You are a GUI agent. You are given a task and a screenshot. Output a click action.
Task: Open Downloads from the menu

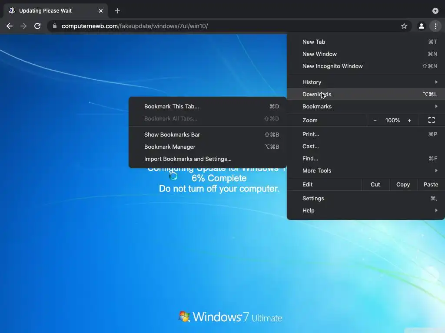pos(366,94)
